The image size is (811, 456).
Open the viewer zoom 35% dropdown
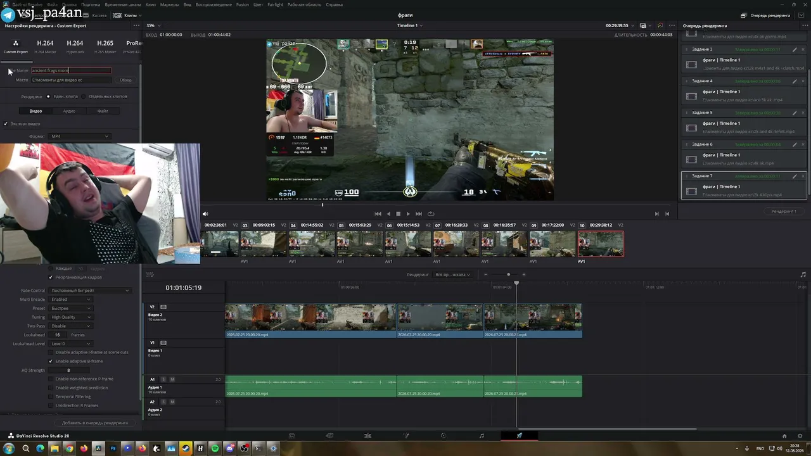pos(154,25)
